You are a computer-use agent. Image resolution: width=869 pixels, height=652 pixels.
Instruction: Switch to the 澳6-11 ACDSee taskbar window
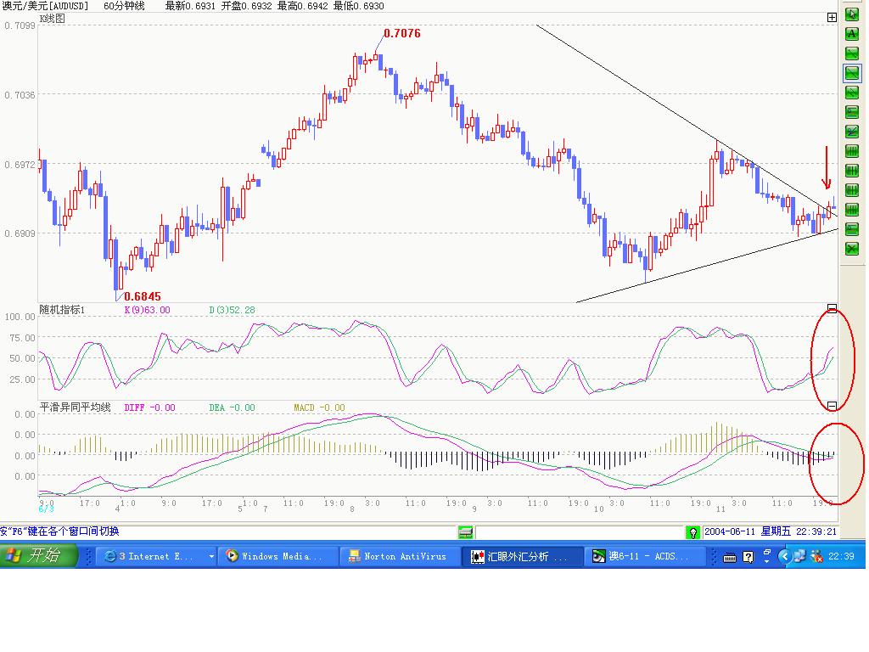pos(644,557)
